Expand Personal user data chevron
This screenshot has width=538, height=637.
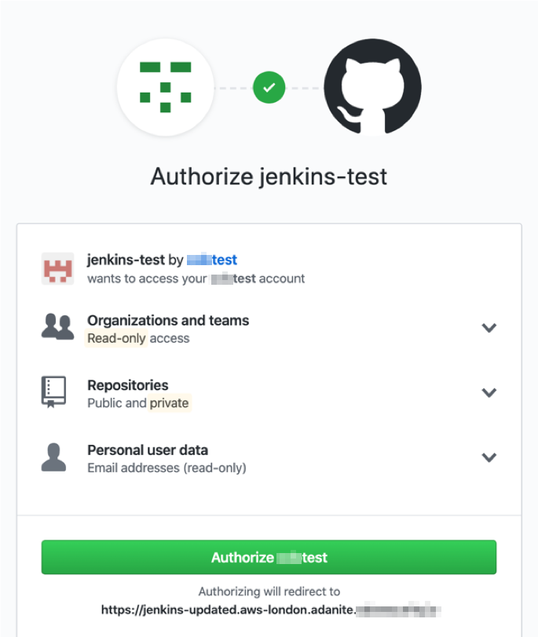(489, 457)
